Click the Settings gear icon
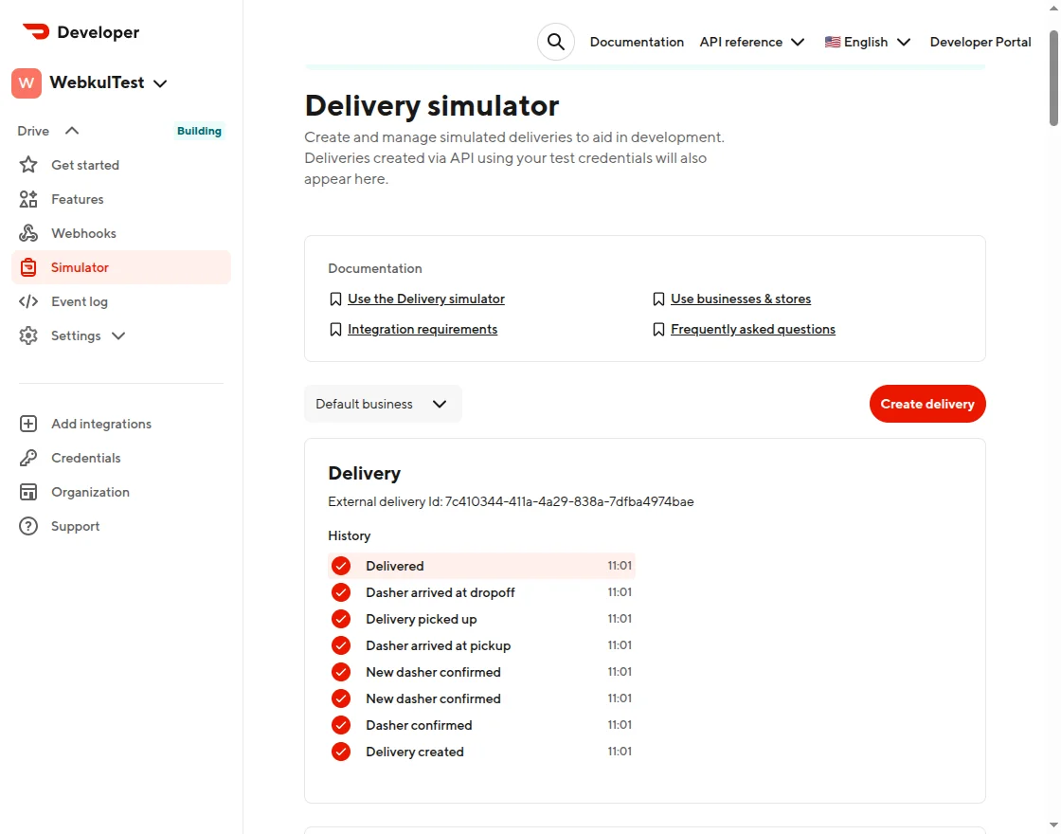This screenshot has width=1061, height=834. click(x=28, y=335)
